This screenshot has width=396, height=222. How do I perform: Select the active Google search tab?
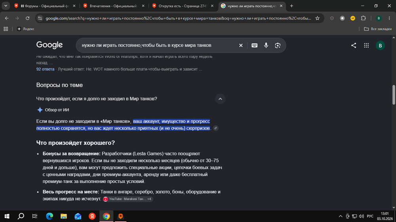(252, 6)
